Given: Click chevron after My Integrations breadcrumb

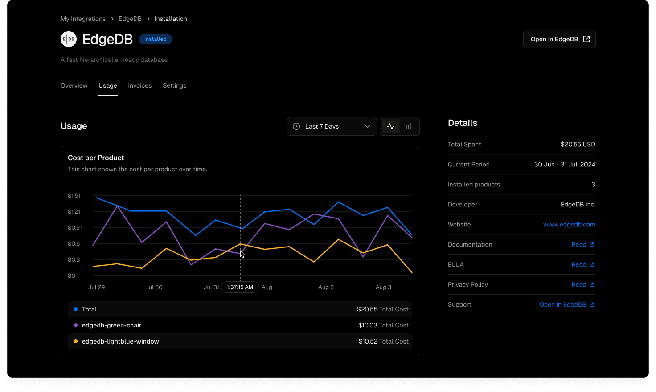Looking at the screenshot, I should (112, 19).
